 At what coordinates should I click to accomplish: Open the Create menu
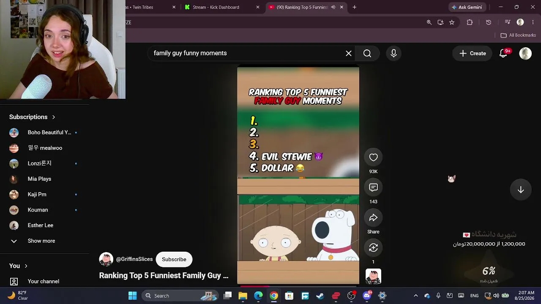coord(473,53)
